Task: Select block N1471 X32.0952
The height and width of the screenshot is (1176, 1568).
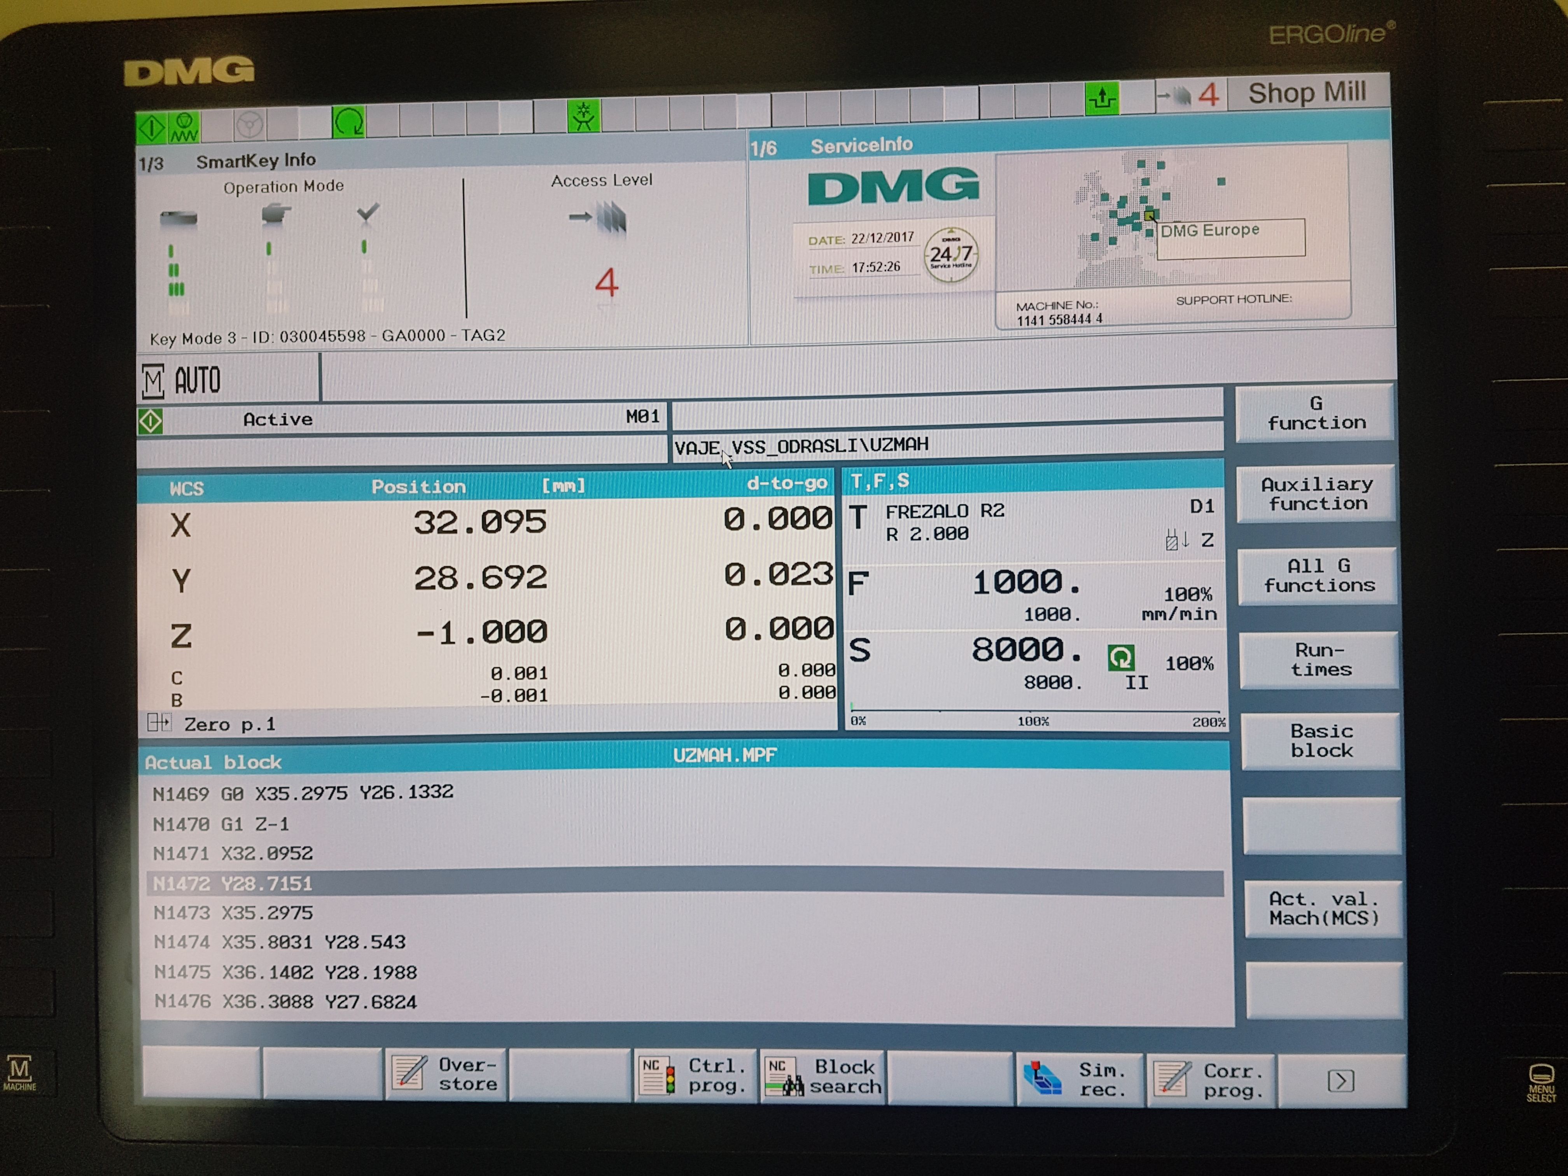Action: click(233, 854)
